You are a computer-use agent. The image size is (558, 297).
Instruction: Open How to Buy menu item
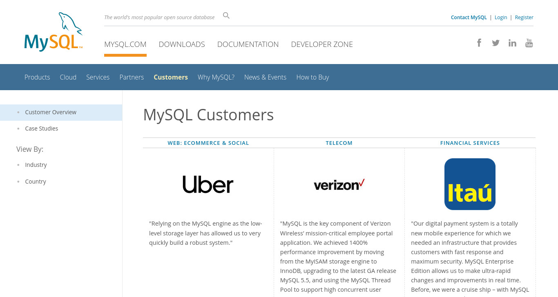point(312,77)
